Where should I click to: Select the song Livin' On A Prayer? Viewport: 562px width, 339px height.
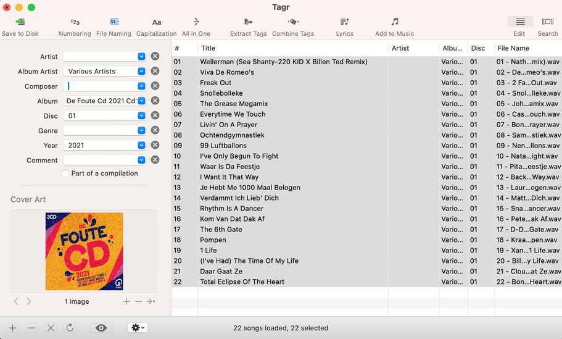(x=229, y=125)
